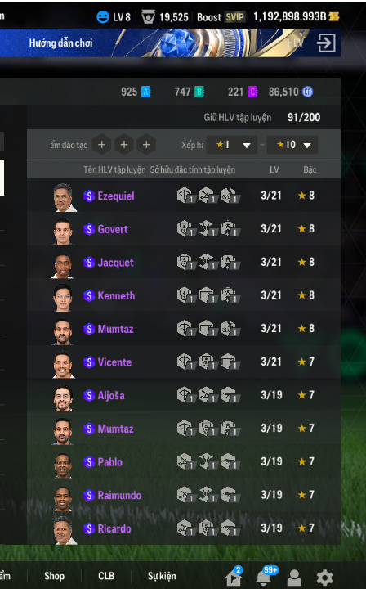
Task: Add trait in third plus filter slot
Action: (x=146, y=145)
